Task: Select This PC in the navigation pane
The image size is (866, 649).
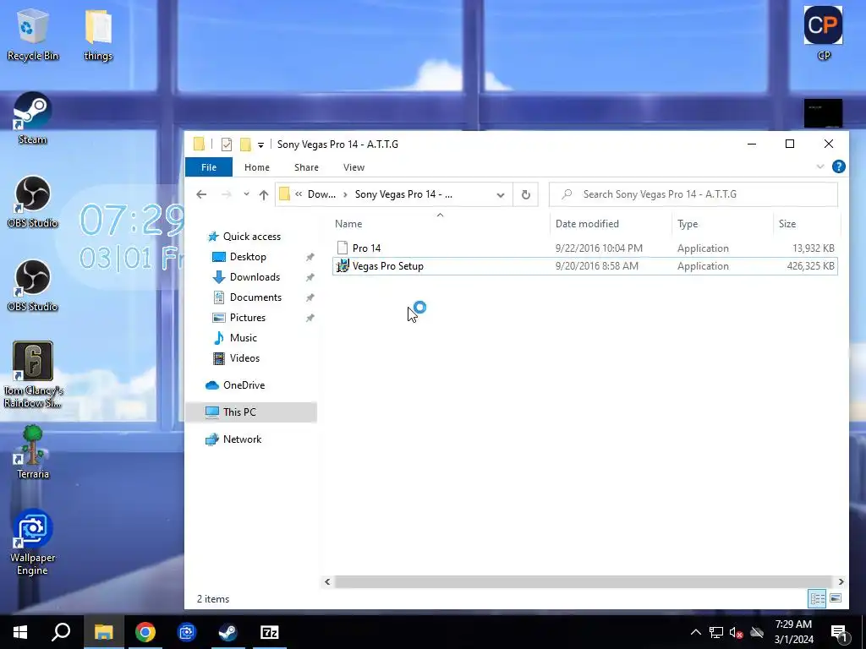Action: 251,412
